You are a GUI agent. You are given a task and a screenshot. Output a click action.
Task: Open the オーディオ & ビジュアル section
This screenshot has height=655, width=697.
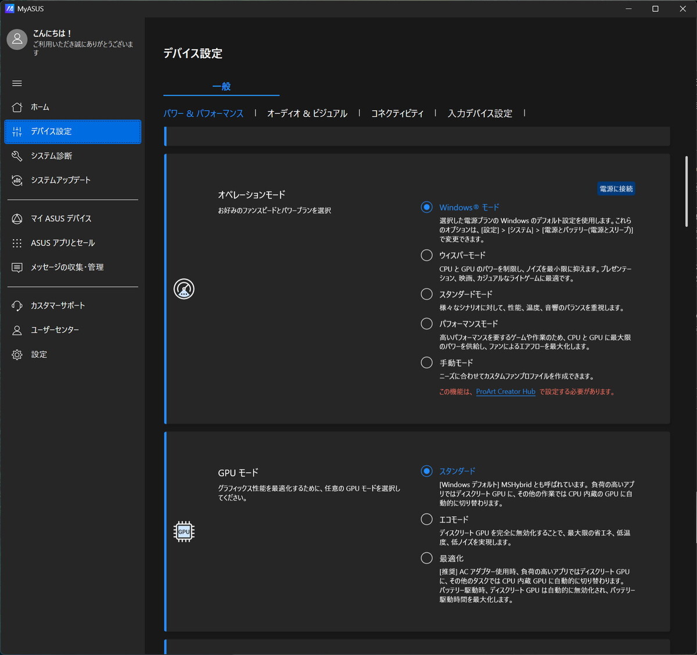307,113
